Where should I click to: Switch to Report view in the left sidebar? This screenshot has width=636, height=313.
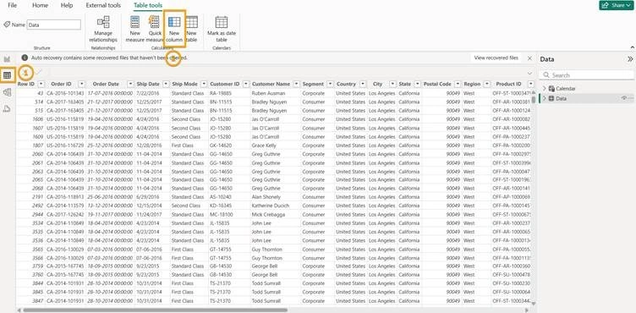pyautogui.click(x=7, y=59)
